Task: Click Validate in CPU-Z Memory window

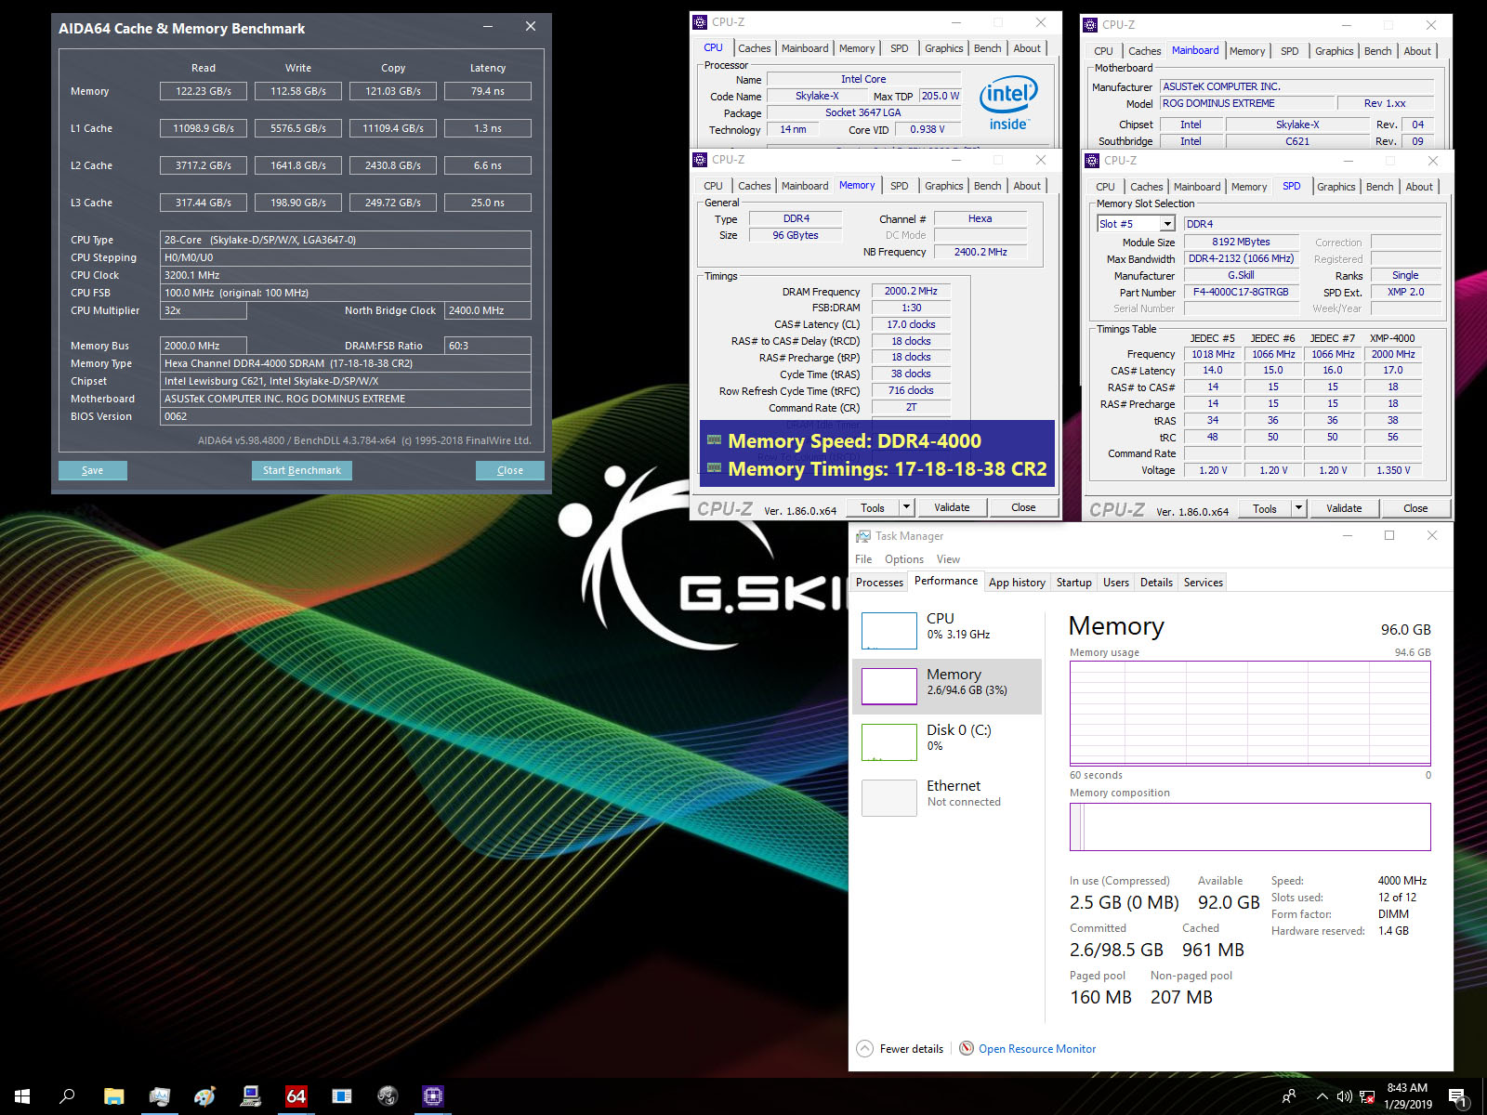Action: (x=952, y=507)
